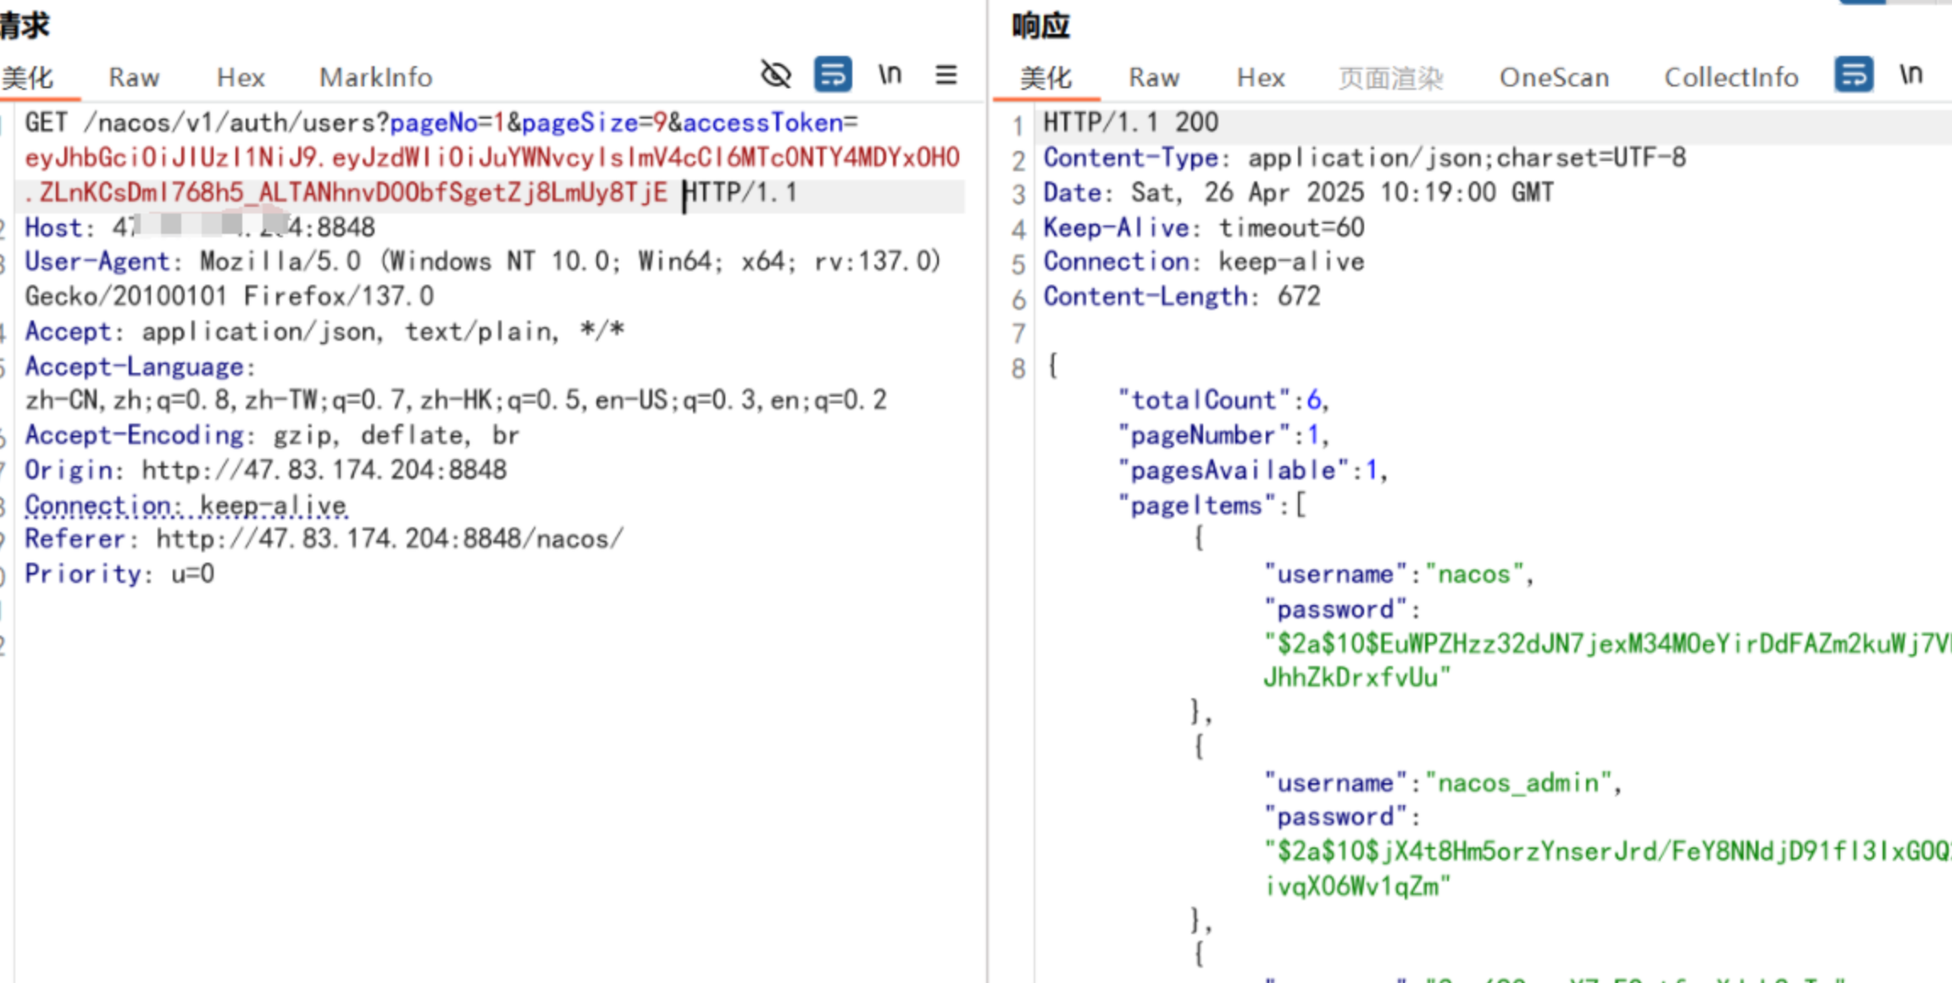Click the Content-Length: 672 header
Viewport: 1952px width, 983px height.
click(x=1181, y=297)
